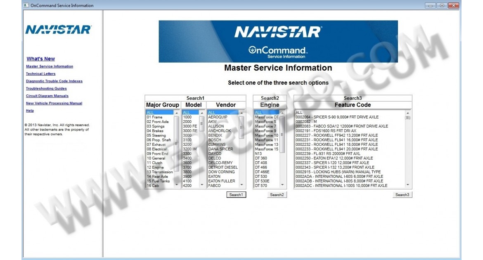
Task: Select engine MaxxForce DT
Action: coord(267,117)
